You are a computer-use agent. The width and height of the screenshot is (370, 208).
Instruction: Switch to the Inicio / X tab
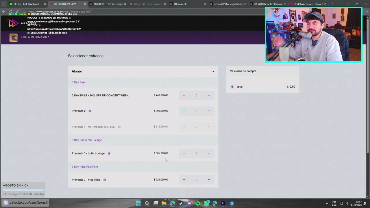[x=187, y=4]
